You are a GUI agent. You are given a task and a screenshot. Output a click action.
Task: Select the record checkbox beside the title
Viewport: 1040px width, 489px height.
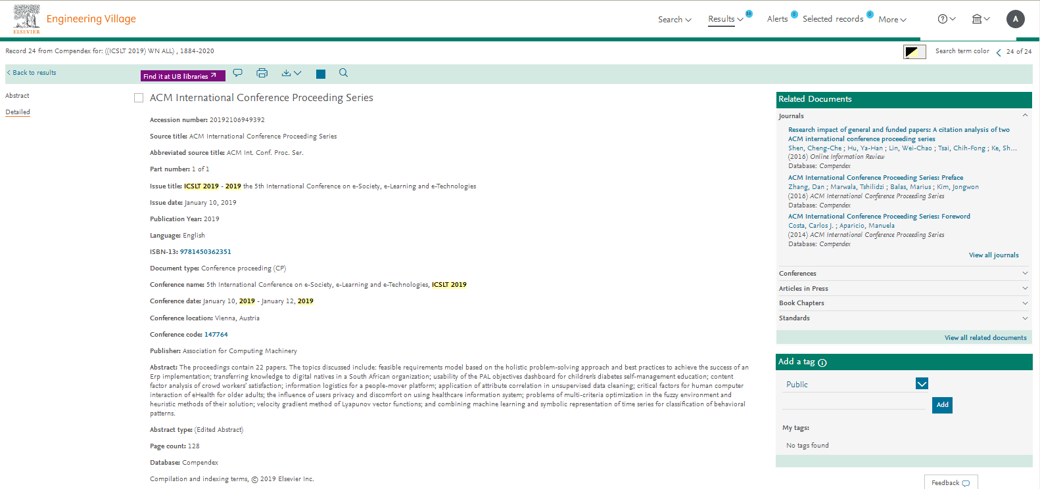139,98
